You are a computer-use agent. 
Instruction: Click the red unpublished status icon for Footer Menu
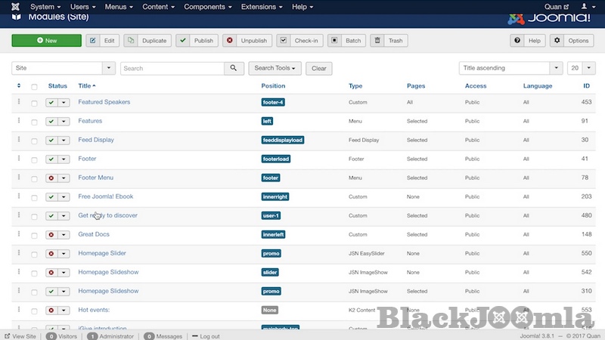51,178
